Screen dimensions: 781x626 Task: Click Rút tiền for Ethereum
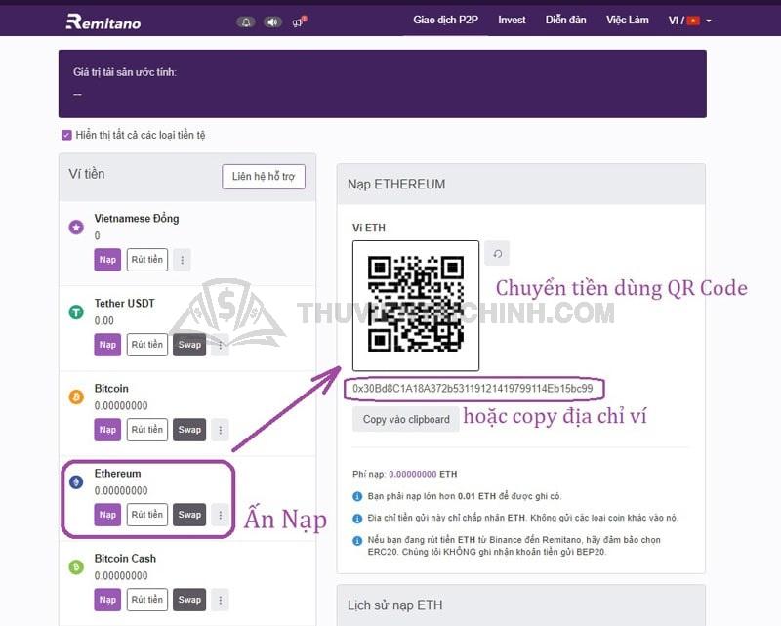[147, 515]
